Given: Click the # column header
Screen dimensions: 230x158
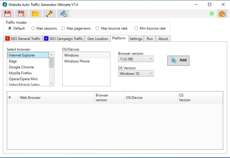Looking at the screenshot, I should pos(13,97).
